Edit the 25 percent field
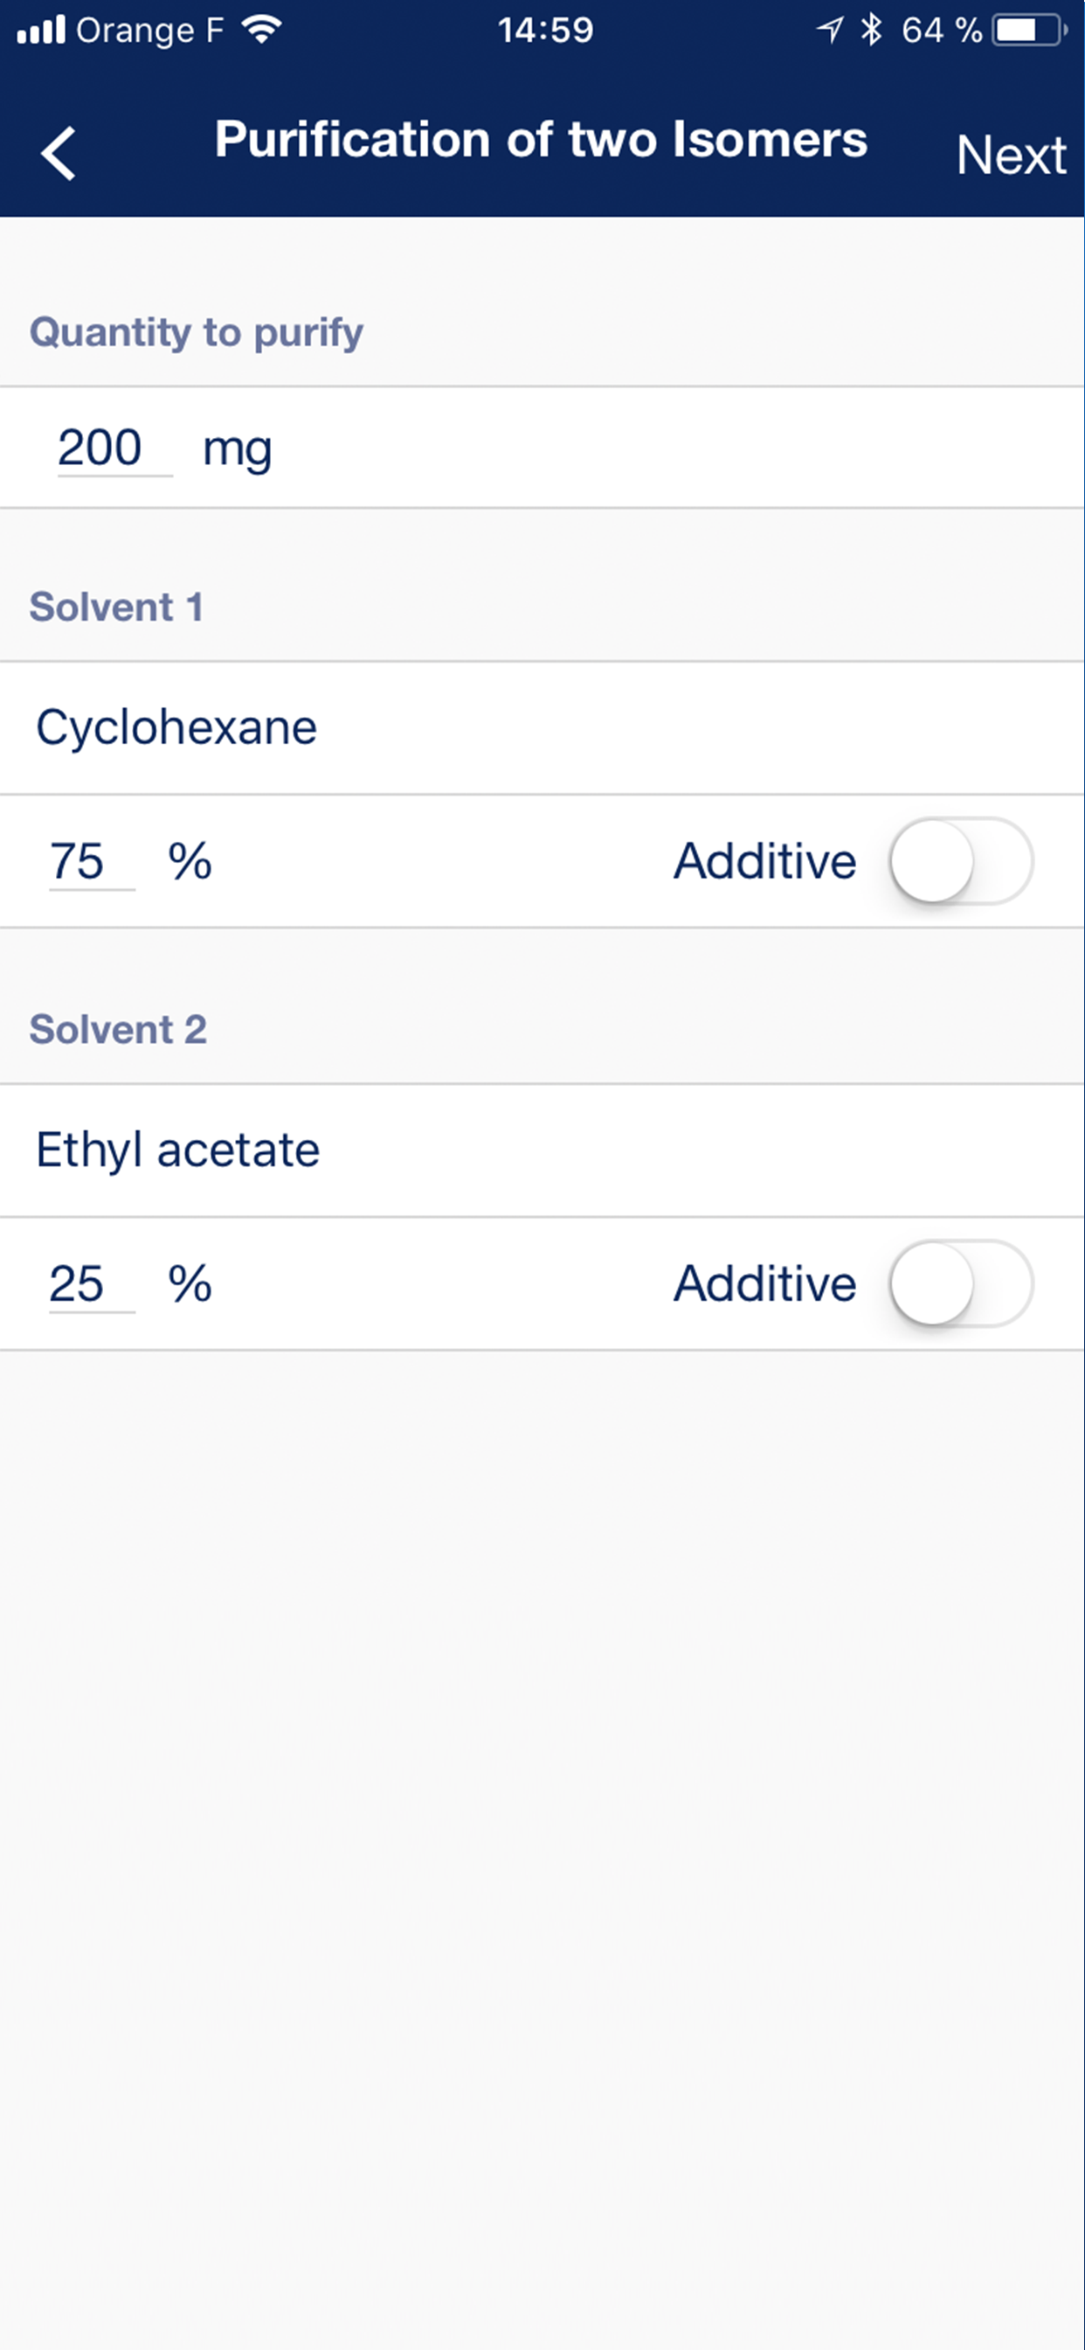The width and height of the screenshot is (1085, 2350). pyautogui.click(x=79, y=1283)
